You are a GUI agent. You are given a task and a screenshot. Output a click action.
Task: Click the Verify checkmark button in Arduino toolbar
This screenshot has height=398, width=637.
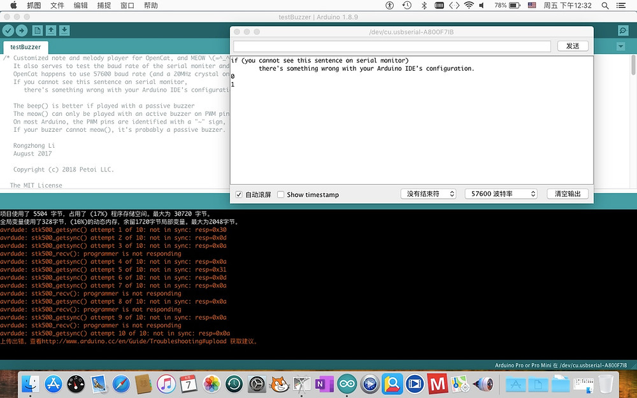click(8, 31)
